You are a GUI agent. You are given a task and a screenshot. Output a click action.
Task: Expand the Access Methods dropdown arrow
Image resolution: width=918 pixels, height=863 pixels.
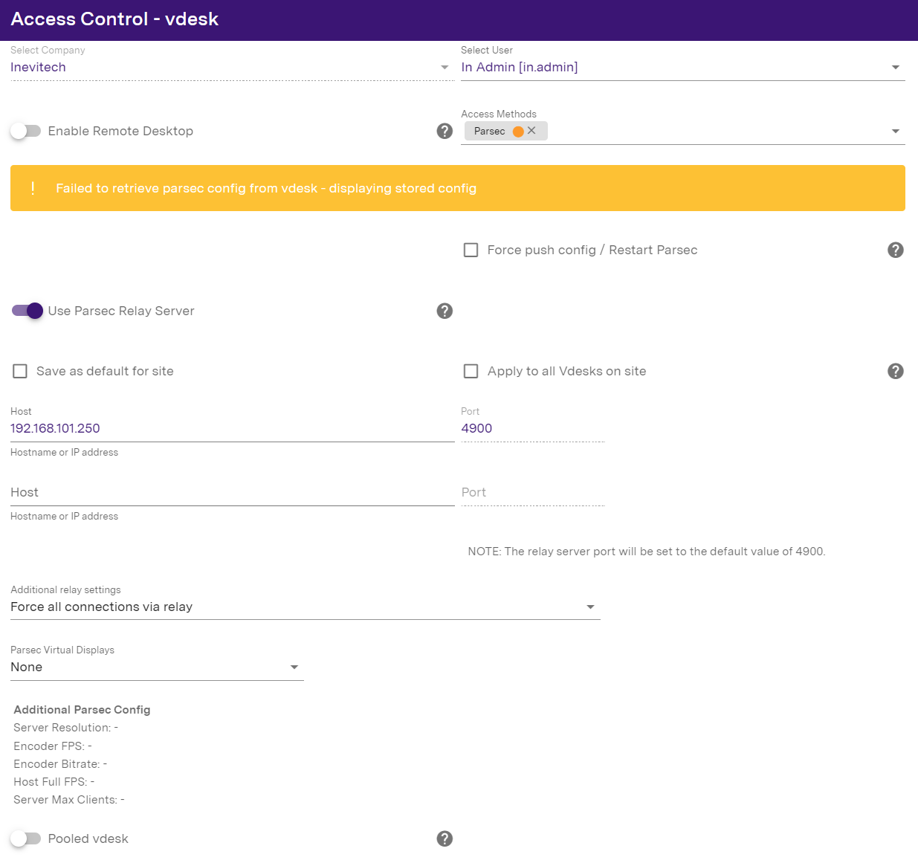(x=895, y=132)
